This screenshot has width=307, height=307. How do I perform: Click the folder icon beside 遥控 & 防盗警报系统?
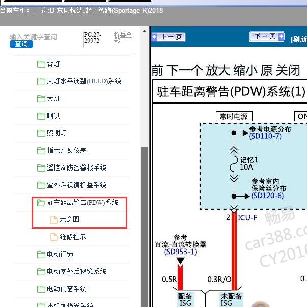41,168
